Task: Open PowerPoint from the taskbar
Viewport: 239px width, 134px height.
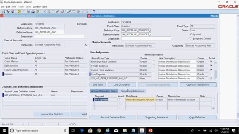Action: 150,131
